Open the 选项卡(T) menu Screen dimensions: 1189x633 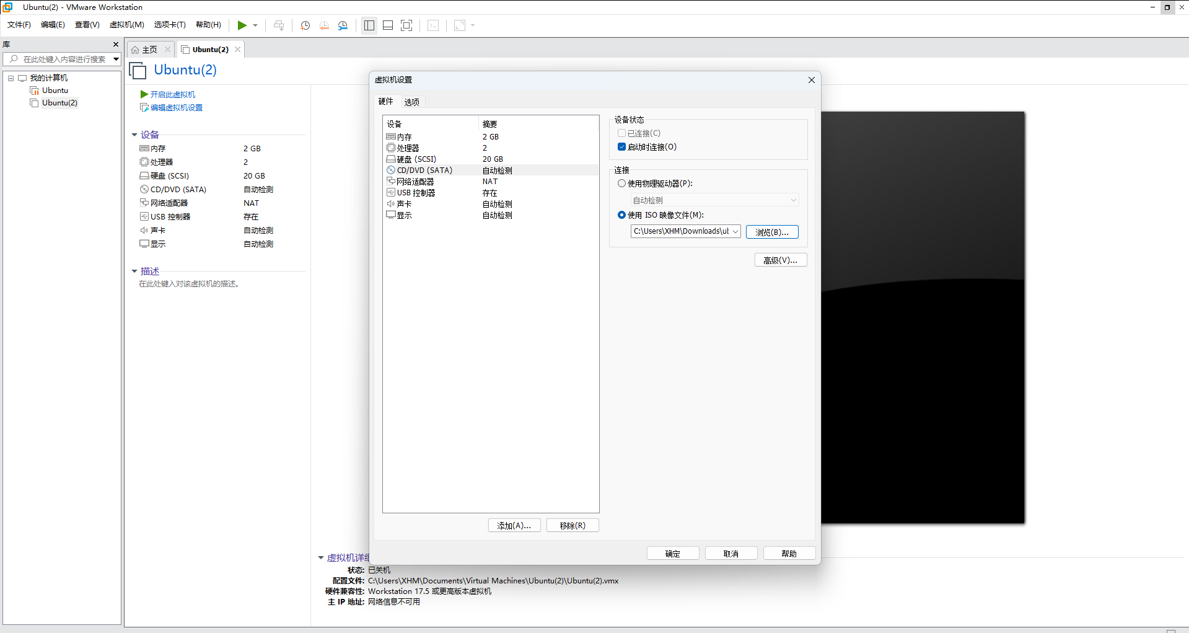click(170, 25)
